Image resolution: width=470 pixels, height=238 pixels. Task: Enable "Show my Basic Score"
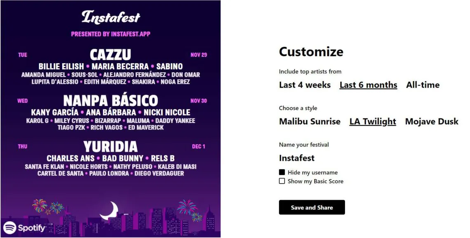(x=282, y=181)
